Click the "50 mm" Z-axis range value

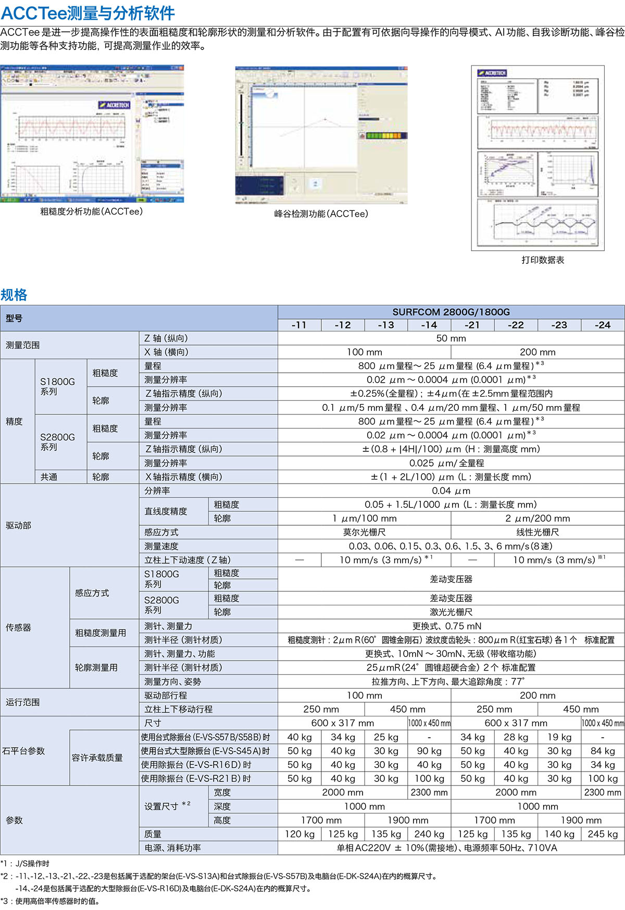[451, 338]
